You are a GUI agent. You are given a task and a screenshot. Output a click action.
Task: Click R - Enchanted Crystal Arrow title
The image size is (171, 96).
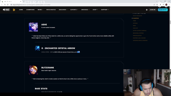pos(58,48)
